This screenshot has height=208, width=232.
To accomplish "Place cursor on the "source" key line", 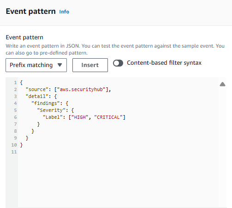I will click(68, 90).
